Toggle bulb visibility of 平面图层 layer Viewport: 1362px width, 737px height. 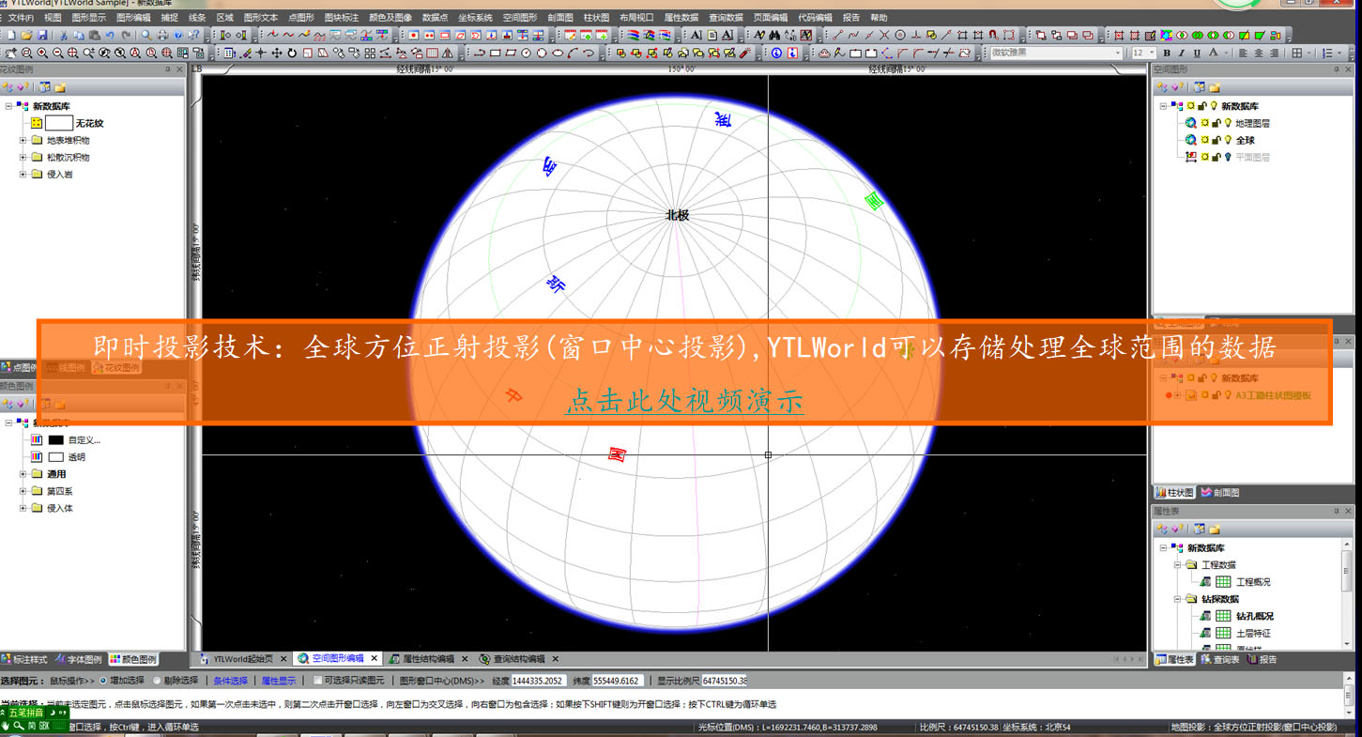(x=1226, y=157)
